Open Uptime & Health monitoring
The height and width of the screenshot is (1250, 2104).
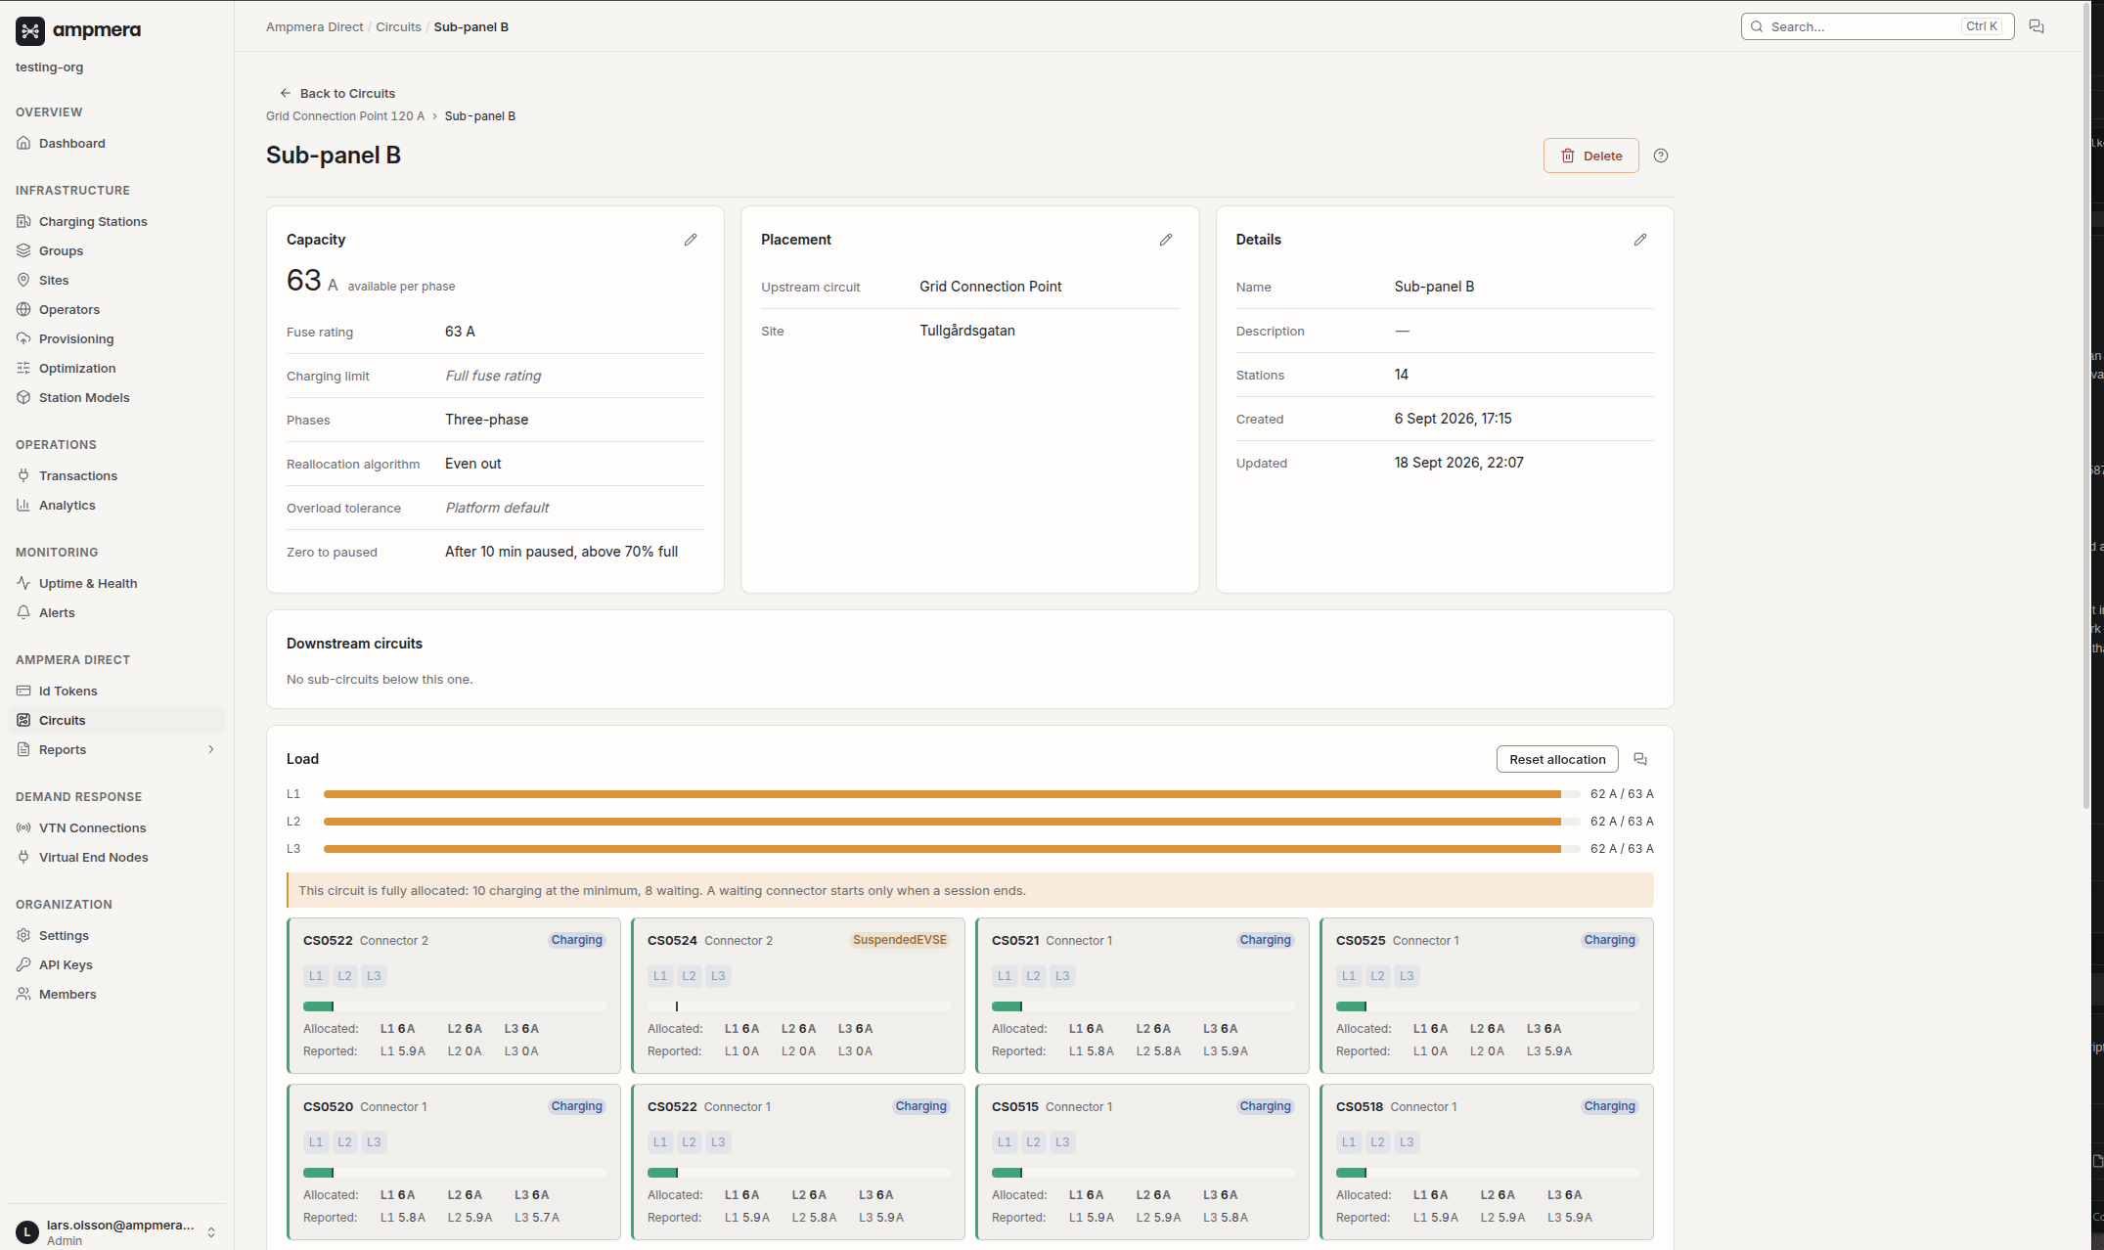[x=116, y=583]
